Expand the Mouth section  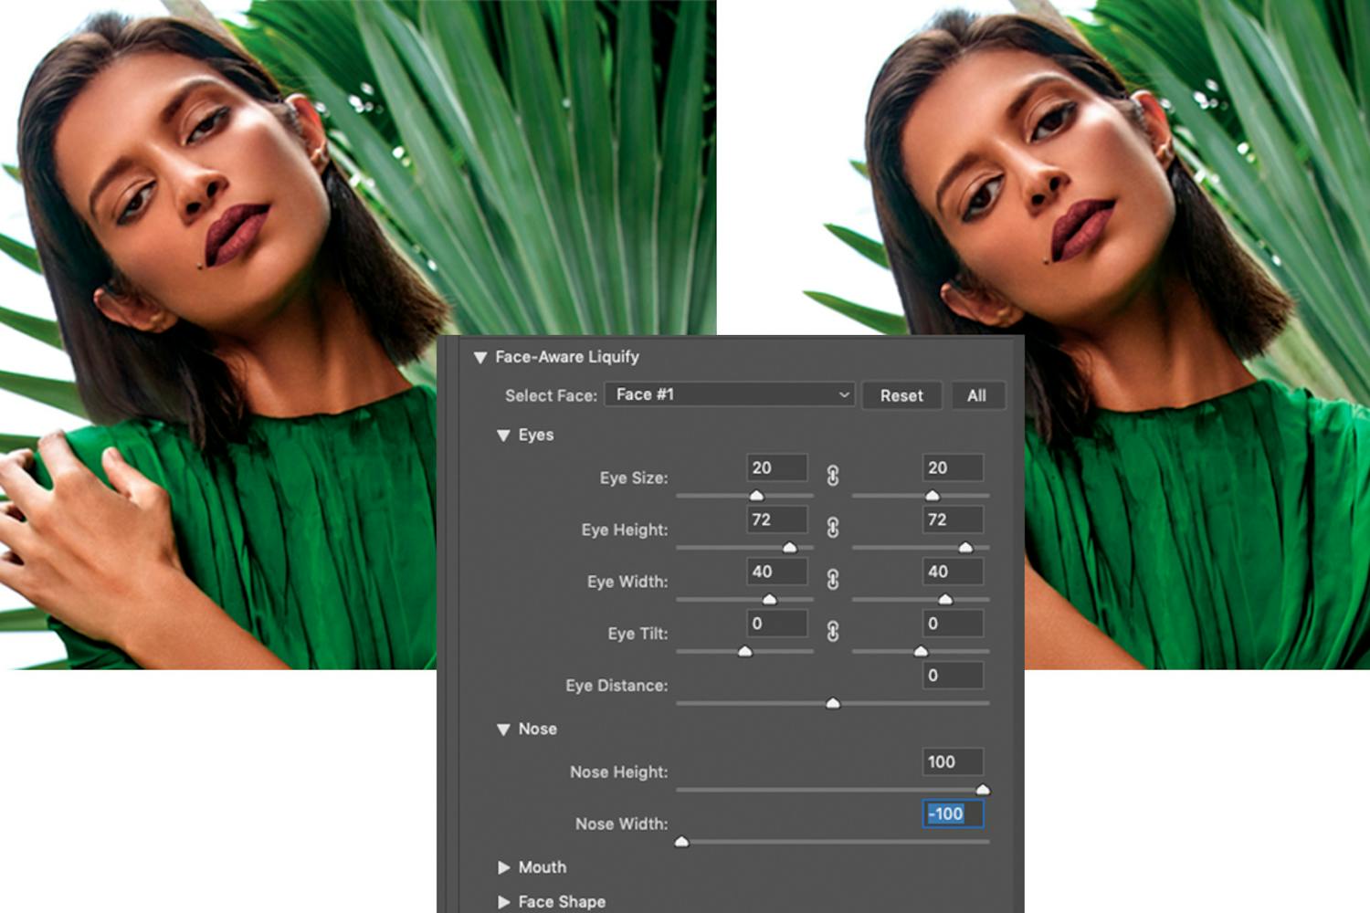(x=503, y=867)
